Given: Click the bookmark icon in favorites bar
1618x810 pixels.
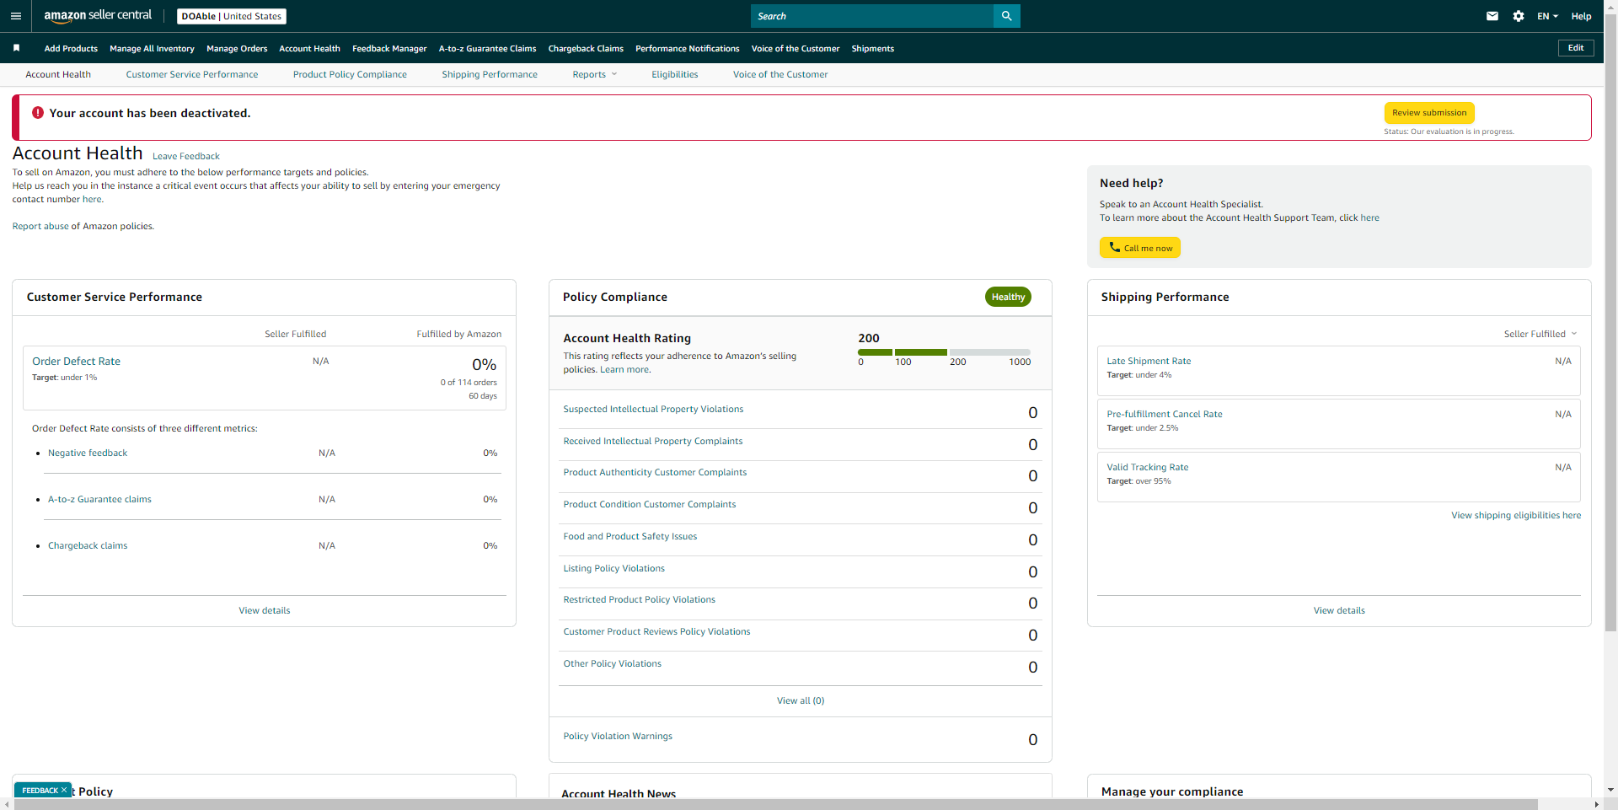Looking at the screenshot, I should tap(16, 48).
